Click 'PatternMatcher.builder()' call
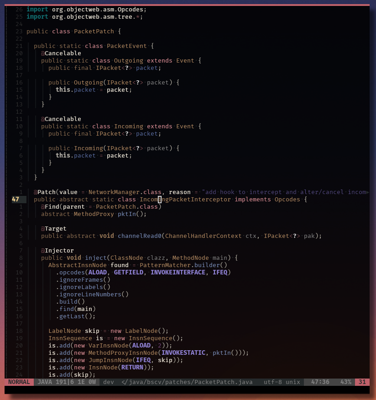 click(x=183, y=265)
